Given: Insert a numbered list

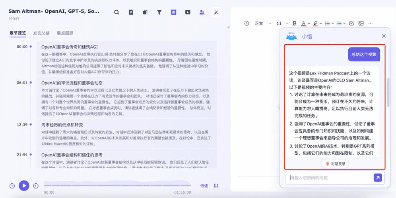Looking at the screenshot, I should 327,23.
